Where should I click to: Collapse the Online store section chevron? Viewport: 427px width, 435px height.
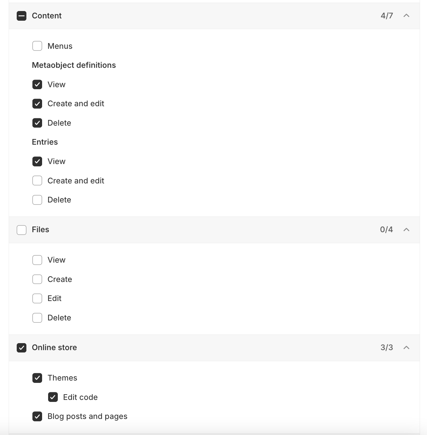(406, 347)
